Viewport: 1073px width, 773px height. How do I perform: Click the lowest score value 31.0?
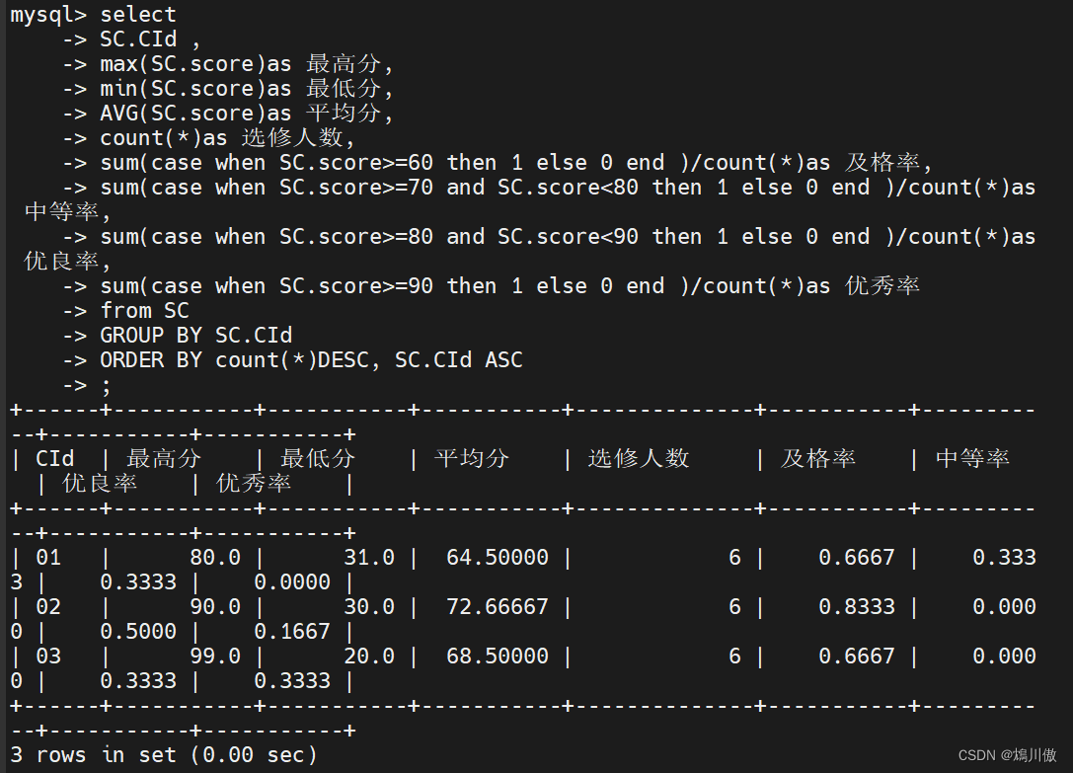click(369, 558)
